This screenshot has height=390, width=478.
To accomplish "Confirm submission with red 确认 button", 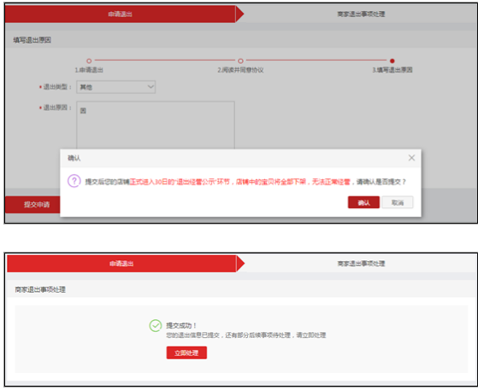I will click(363, 202).
